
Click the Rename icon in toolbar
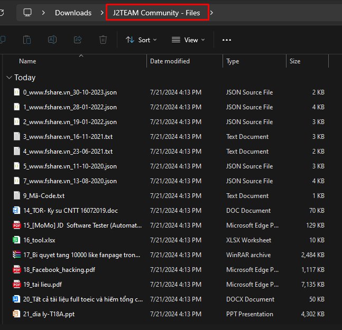(x=52, y=40)
